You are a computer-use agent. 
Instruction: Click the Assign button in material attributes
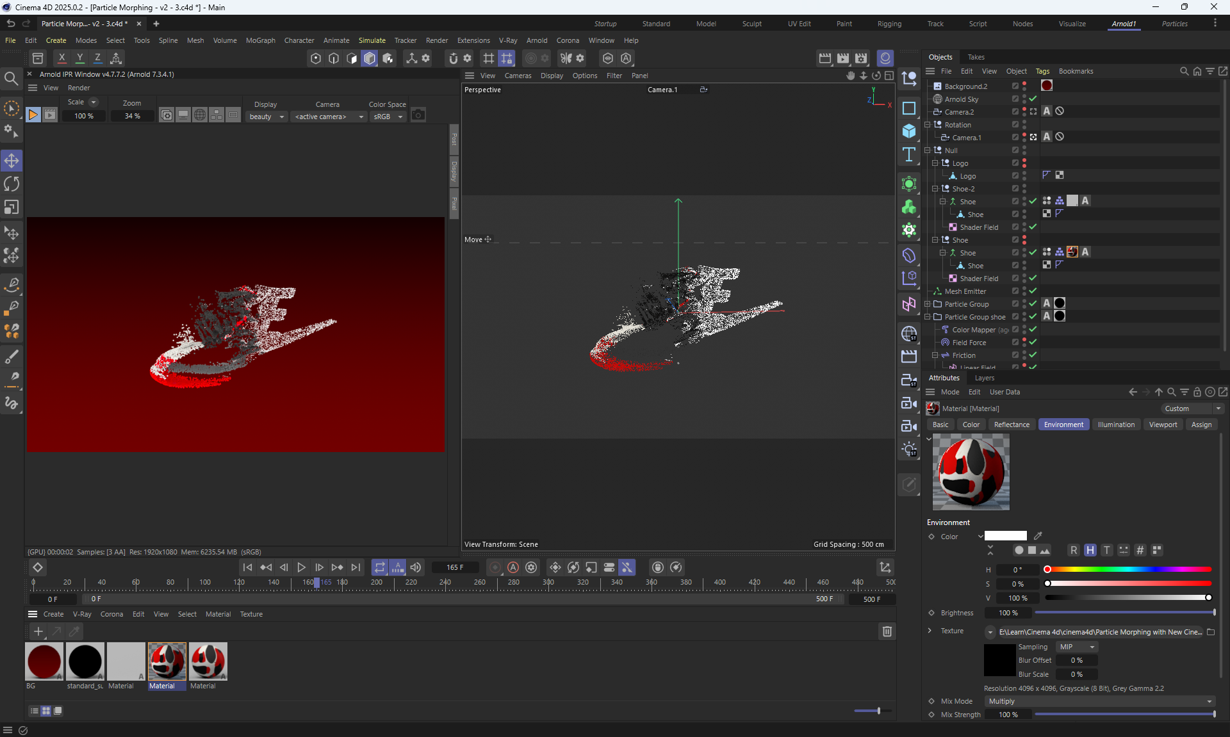[1201, 425]
